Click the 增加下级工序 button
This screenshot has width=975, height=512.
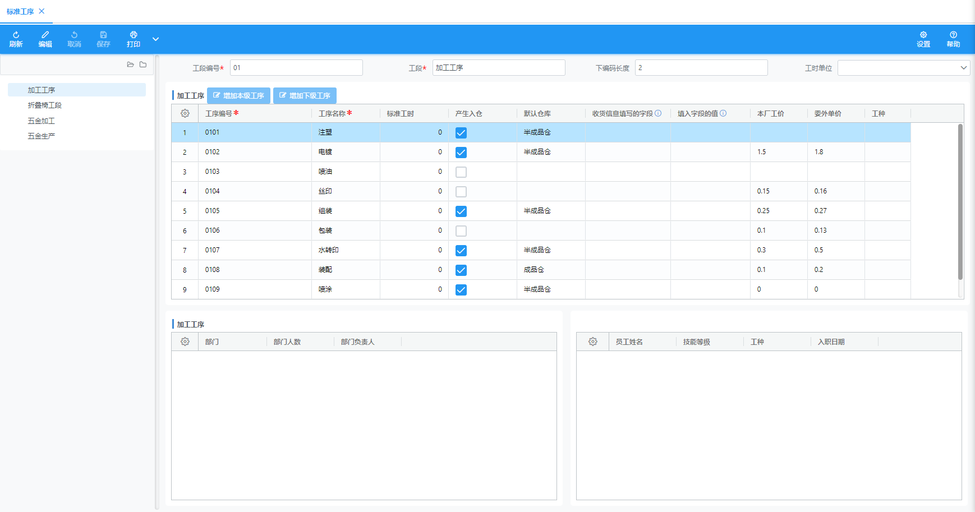[305, 96]
